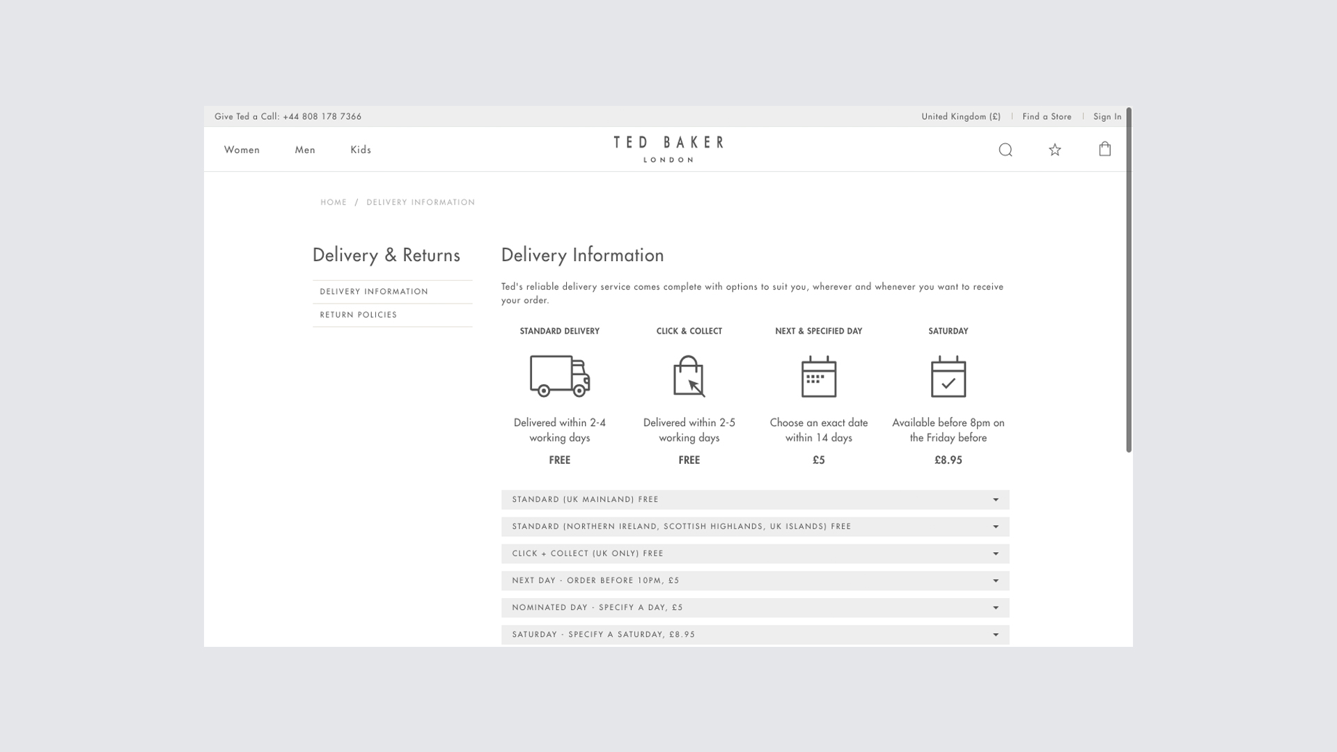Click the Click & Collect bag icon

(x=689, y=376)
